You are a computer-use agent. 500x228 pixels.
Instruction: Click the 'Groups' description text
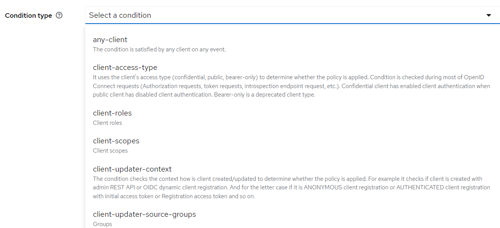click(x=103, y=224)
